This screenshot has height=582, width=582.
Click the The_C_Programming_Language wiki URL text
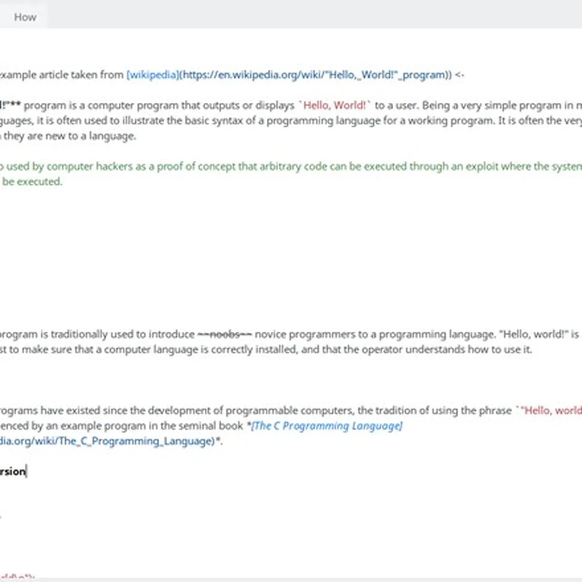pos(107,441)
